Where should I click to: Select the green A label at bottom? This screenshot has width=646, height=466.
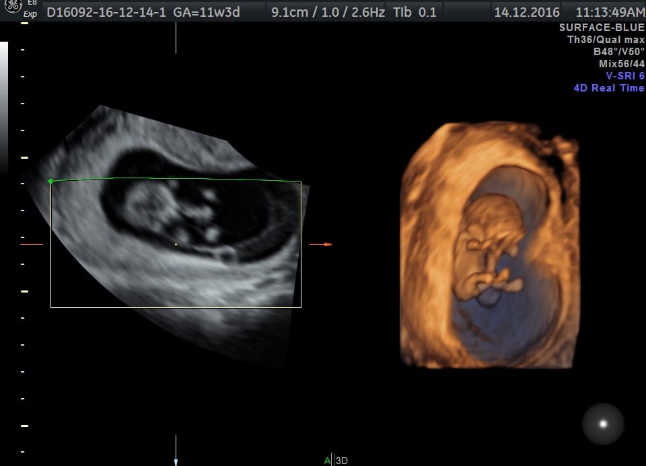(x=327, y=461)
